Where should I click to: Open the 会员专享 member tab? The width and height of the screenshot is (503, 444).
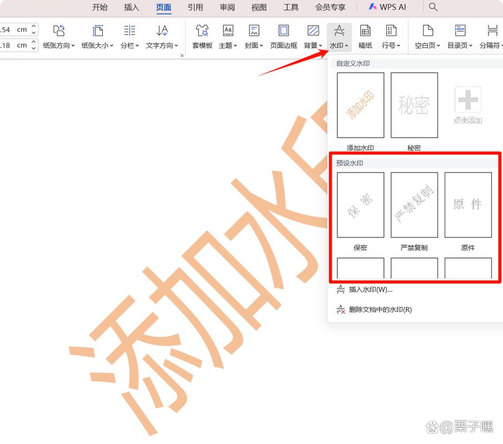pyautogui.click(x=330, y=7)
